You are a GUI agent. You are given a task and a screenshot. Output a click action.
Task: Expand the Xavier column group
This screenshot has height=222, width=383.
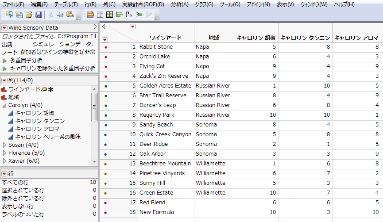click(4, 161)
